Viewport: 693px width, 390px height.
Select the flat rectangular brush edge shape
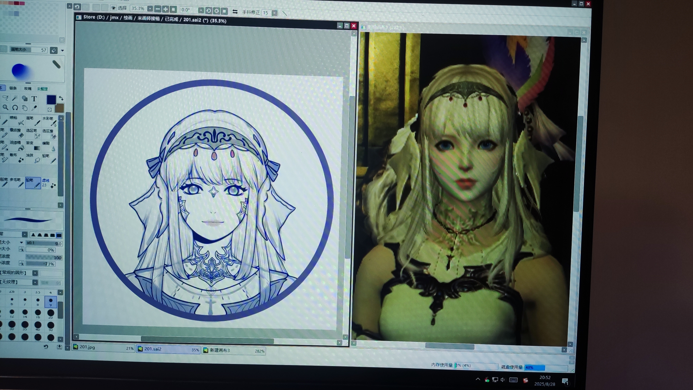(59, 235)
